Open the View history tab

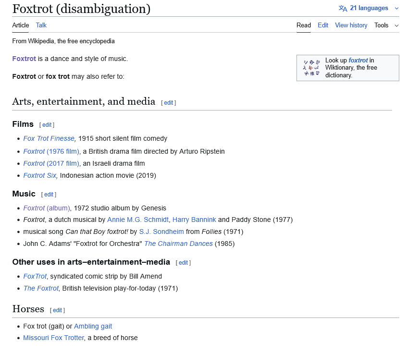coord(351,25)
